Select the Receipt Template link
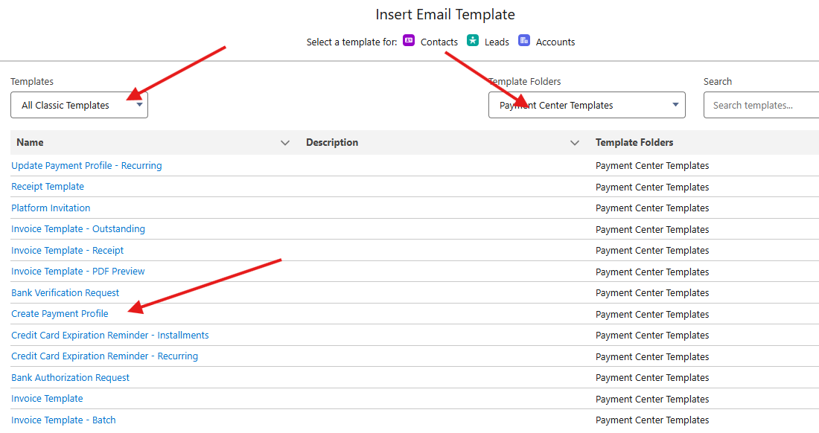Screen dimensions: 819x433 pos(48,186)
